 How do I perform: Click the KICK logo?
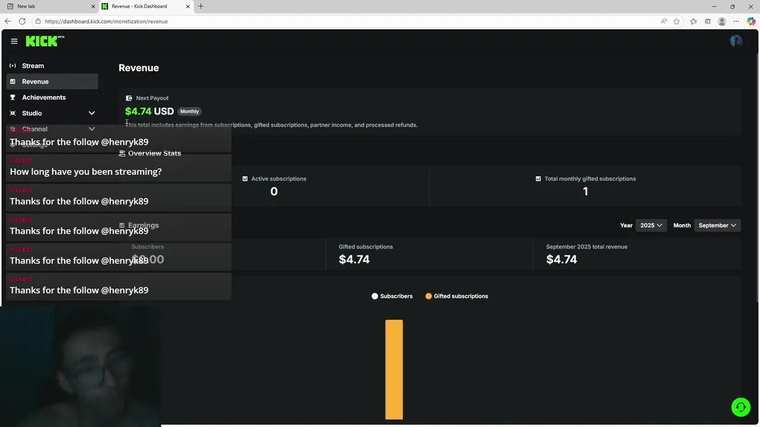pos(45,41)
